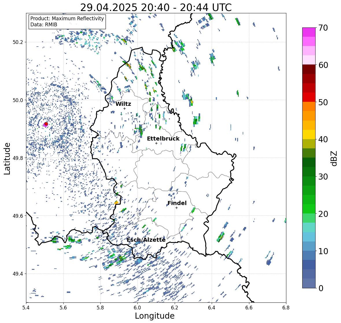Screen dimensions: 341x323
Task: Click the Longitude axis label
Action: [x=155, y=316]
